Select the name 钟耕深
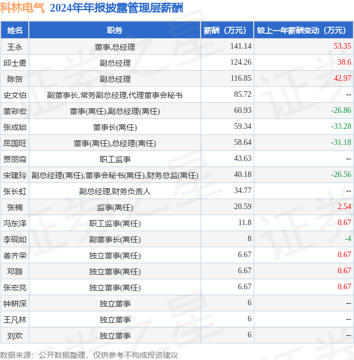Screen dimensions: 354x360 [15, 304]
